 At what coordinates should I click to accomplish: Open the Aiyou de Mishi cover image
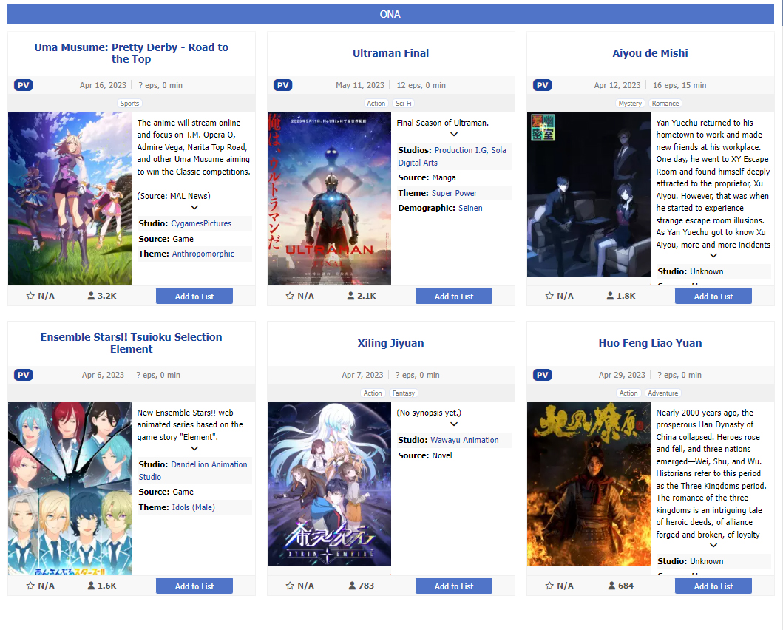pyautogui.click(x=589, y=194)
